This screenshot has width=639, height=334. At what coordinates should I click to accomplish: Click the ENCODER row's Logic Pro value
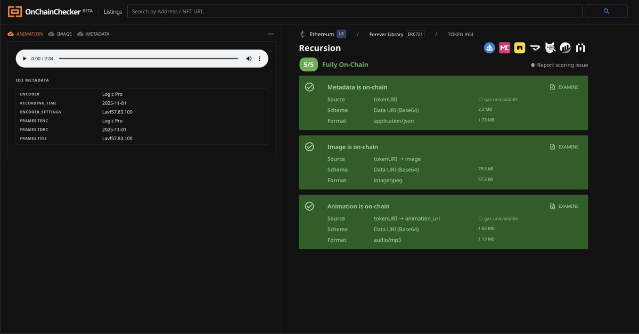pos(112,94)
